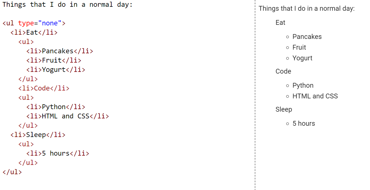Click the rendered Code list item
370x190 pixels.
click(x=283, y=72)
